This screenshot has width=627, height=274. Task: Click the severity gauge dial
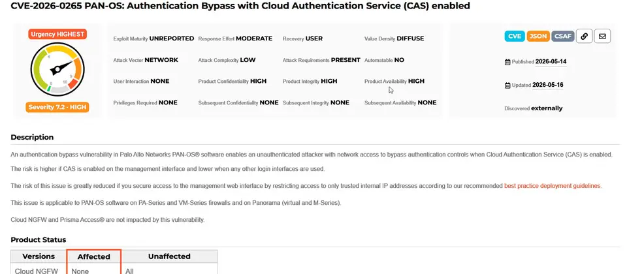[x=57, y=68]
